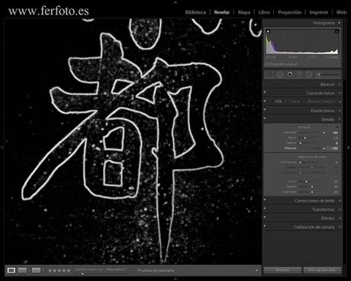The height and width of the screenshot is (281, 351).
Task: Click the Cantidad value field
Action: [335, 133]
